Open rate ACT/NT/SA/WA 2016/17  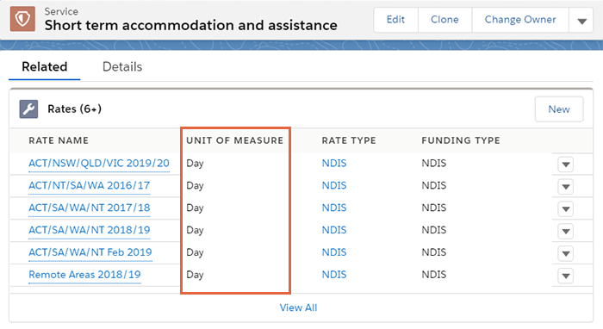90,186
